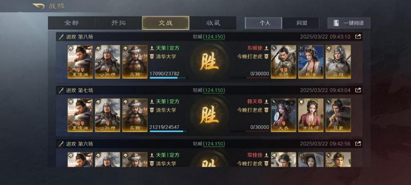
Task: Open 夏侯渊 hero card in 第八场
Action: pyautogui.click(x=80, y=62)
